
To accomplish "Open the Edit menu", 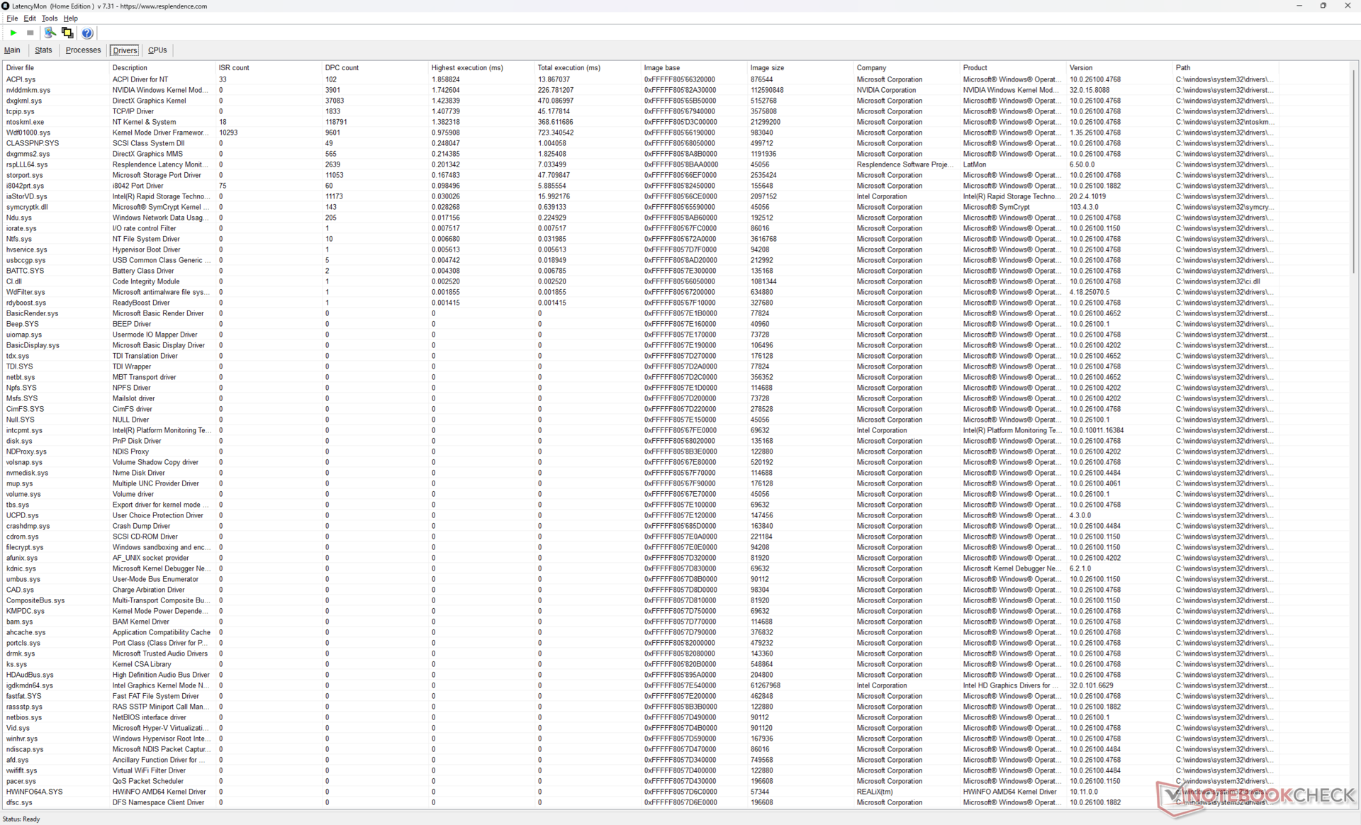I will pos(30,18).
